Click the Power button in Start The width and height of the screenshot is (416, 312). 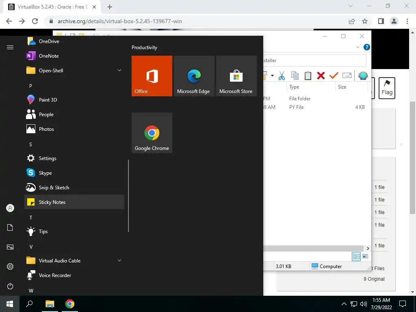10,286
